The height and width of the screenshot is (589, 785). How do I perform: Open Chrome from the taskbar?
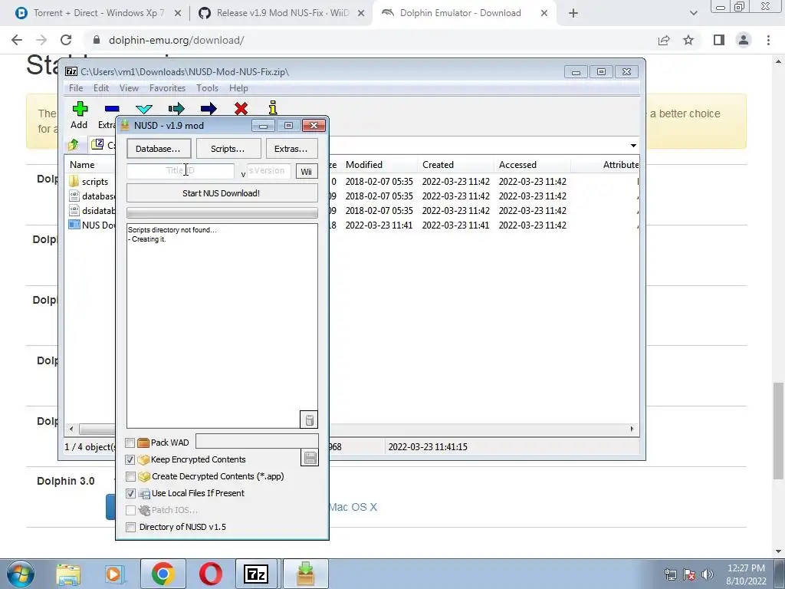(x=163, y=574)
